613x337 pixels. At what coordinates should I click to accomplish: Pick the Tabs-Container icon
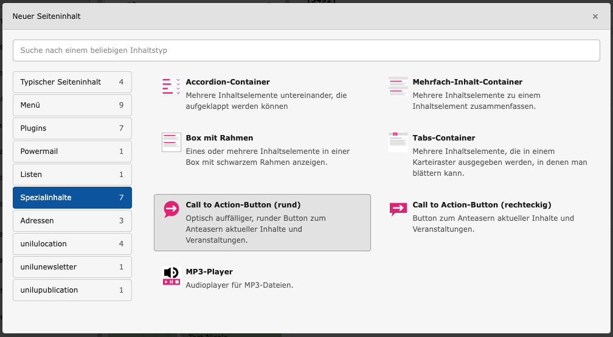[x=398, y=142]
